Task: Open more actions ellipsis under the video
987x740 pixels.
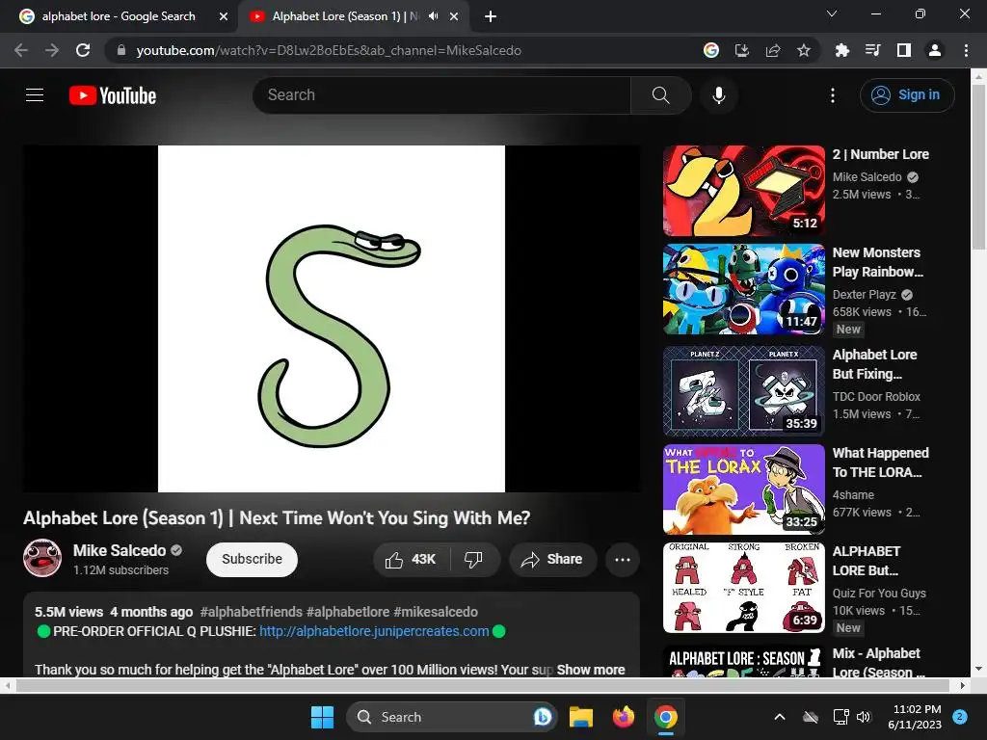Action: tap(622, 560)
